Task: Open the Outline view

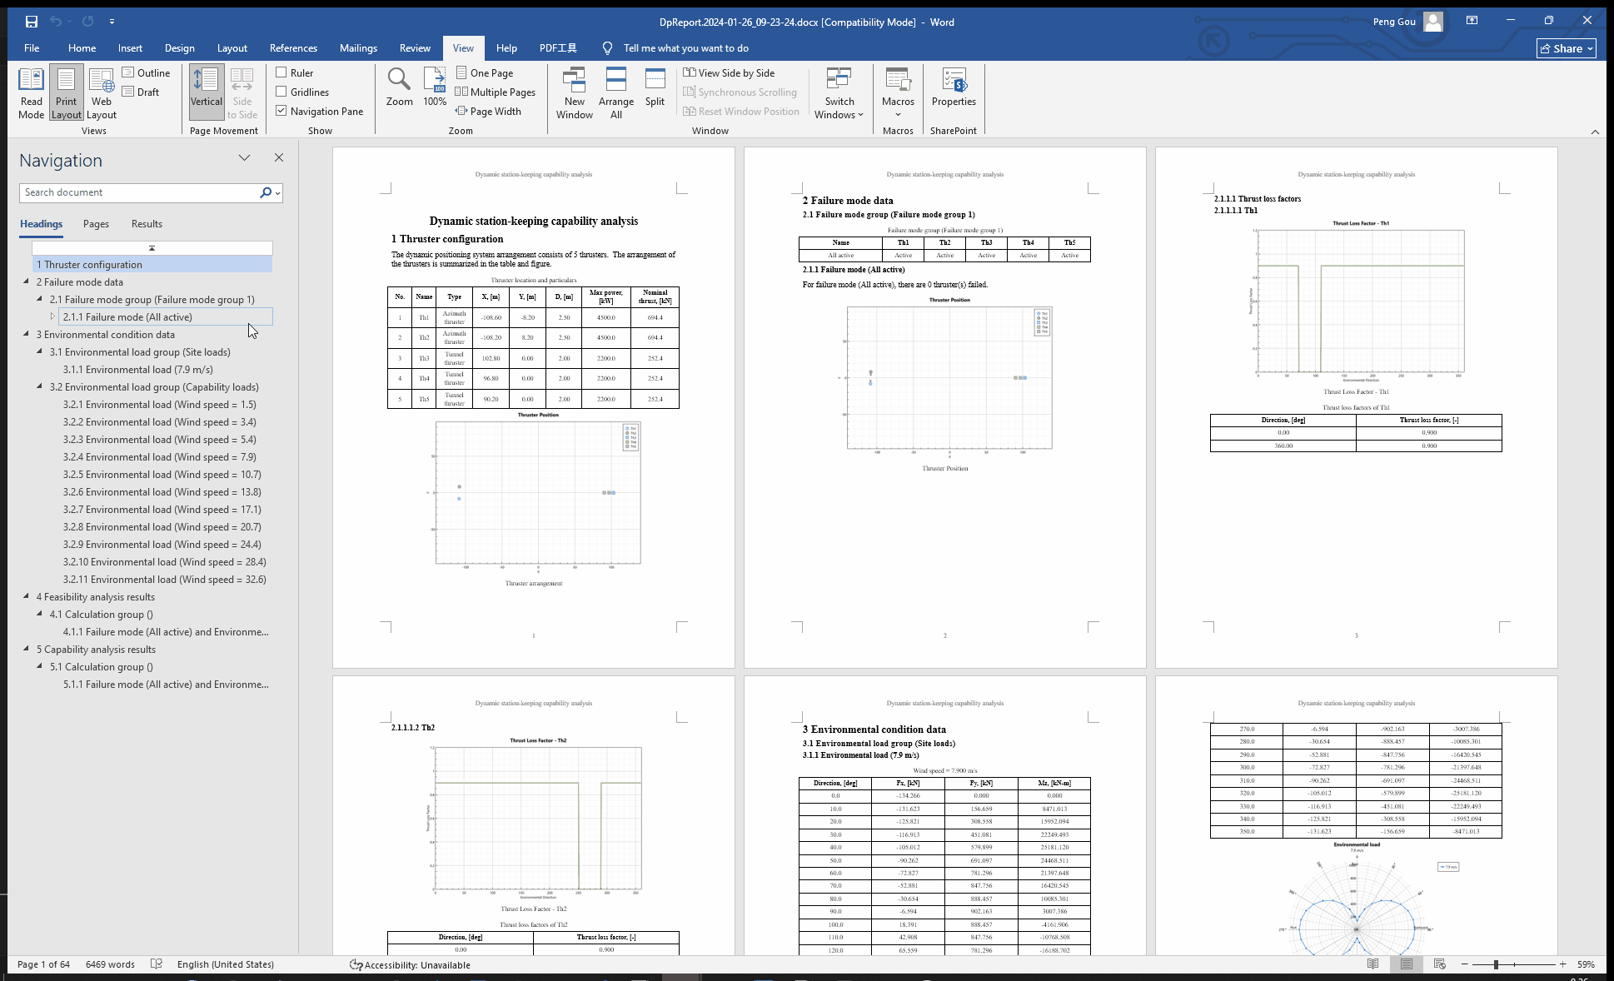Action: coord(146,73)
